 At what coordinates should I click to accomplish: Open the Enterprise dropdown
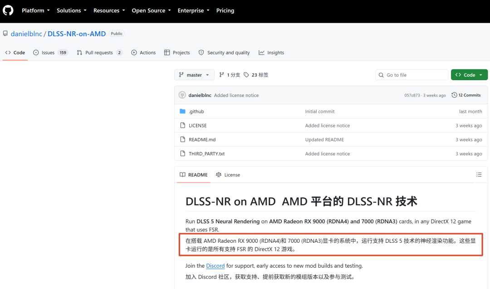pyautogui.click(x=193, y=10)
